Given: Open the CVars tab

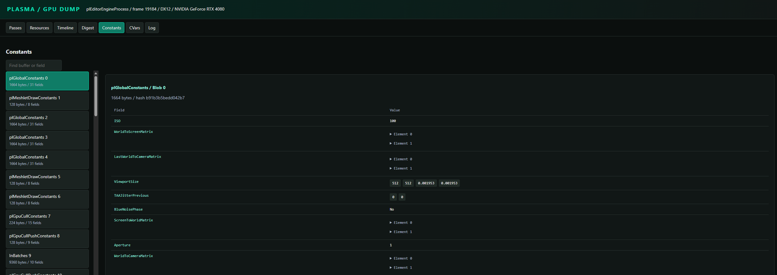Looking at the screenshot, I should point(135,28).
